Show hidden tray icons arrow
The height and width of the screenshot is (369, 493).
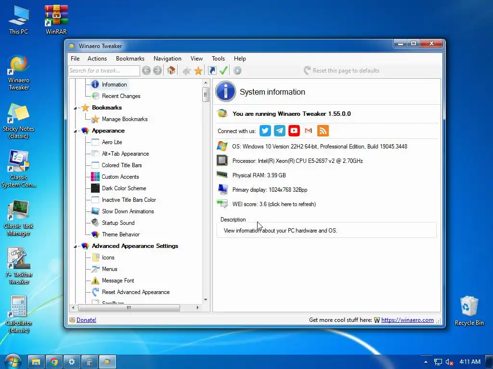click(426, 362)
